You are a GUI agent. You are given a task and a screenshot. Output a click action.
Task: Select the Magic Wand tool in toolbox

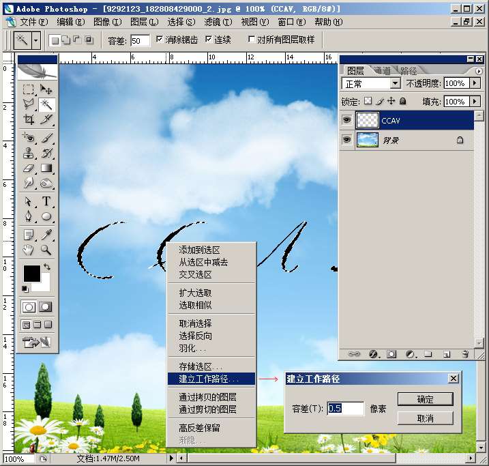click(46, 104)
